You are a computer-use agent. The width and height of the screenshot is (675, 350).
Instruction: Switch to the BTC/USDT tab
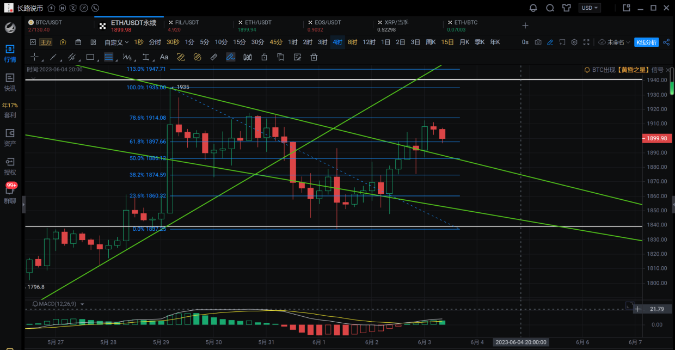[48, 22]
